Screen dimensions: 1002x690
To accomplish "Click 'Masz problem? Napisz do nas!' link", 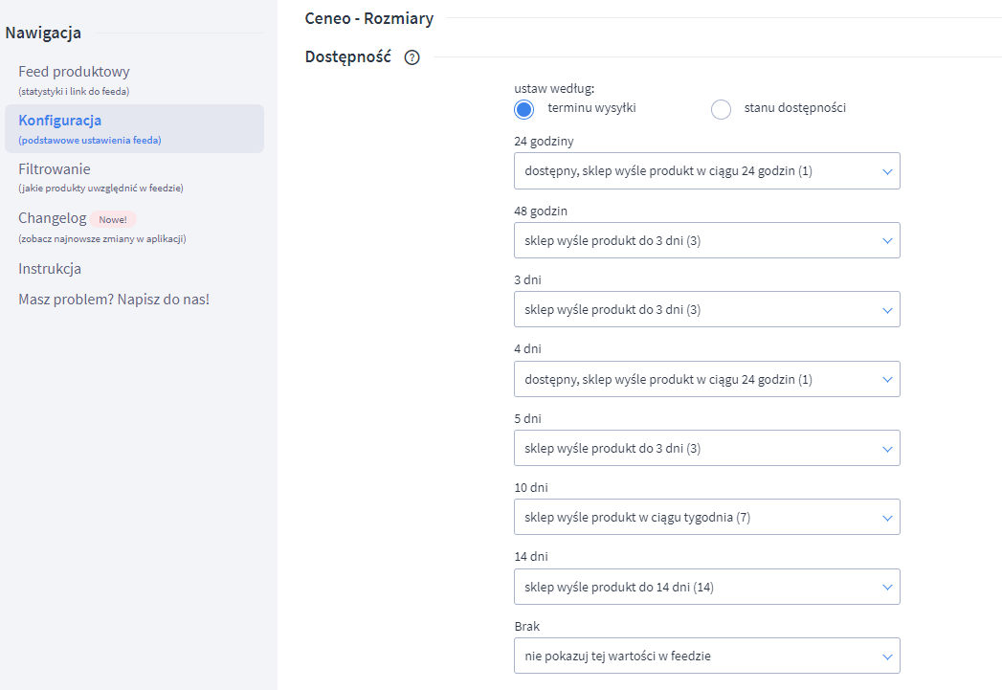I will pyautogui.click(x=114, y=300).
